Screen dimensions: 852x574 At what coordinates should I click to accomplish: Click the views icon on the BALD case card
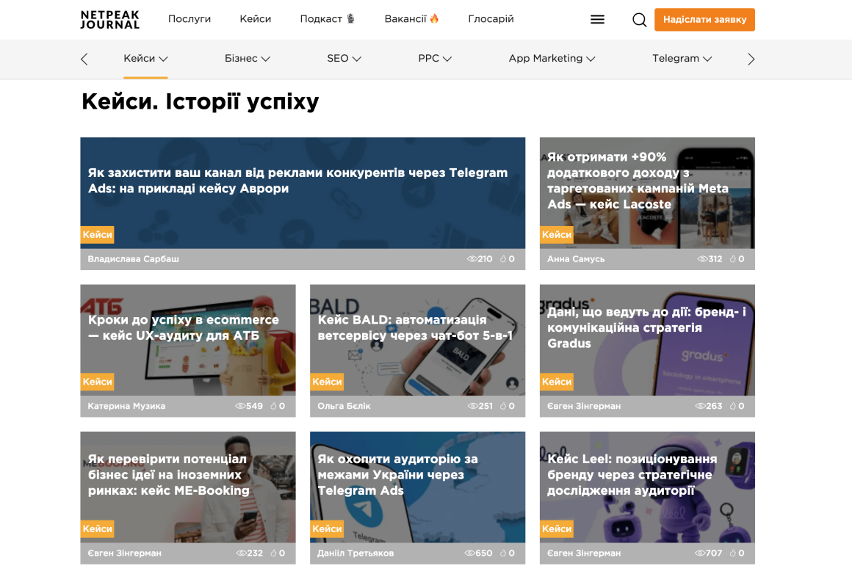click(x=473, y=405)
